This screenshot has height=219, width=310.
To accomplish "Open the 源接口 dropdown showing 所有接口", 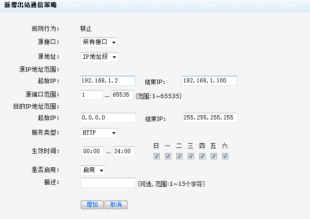I will pos(99,42).
